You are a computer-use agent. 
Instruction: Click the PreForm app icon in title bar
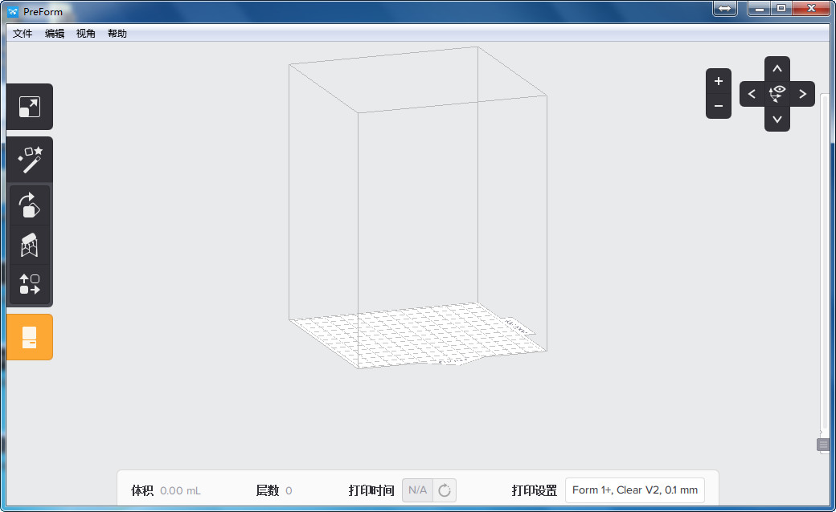pos(13,12)
